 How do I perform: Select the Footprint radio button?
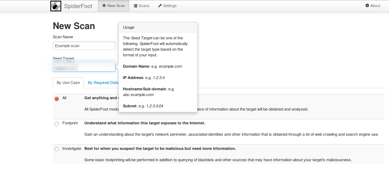[57, 124]
